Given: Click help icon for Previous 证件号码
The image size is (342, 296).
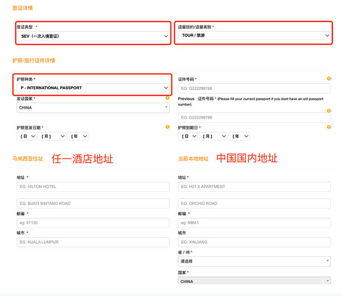Looking at the screenshot, I should coord(329,111).
